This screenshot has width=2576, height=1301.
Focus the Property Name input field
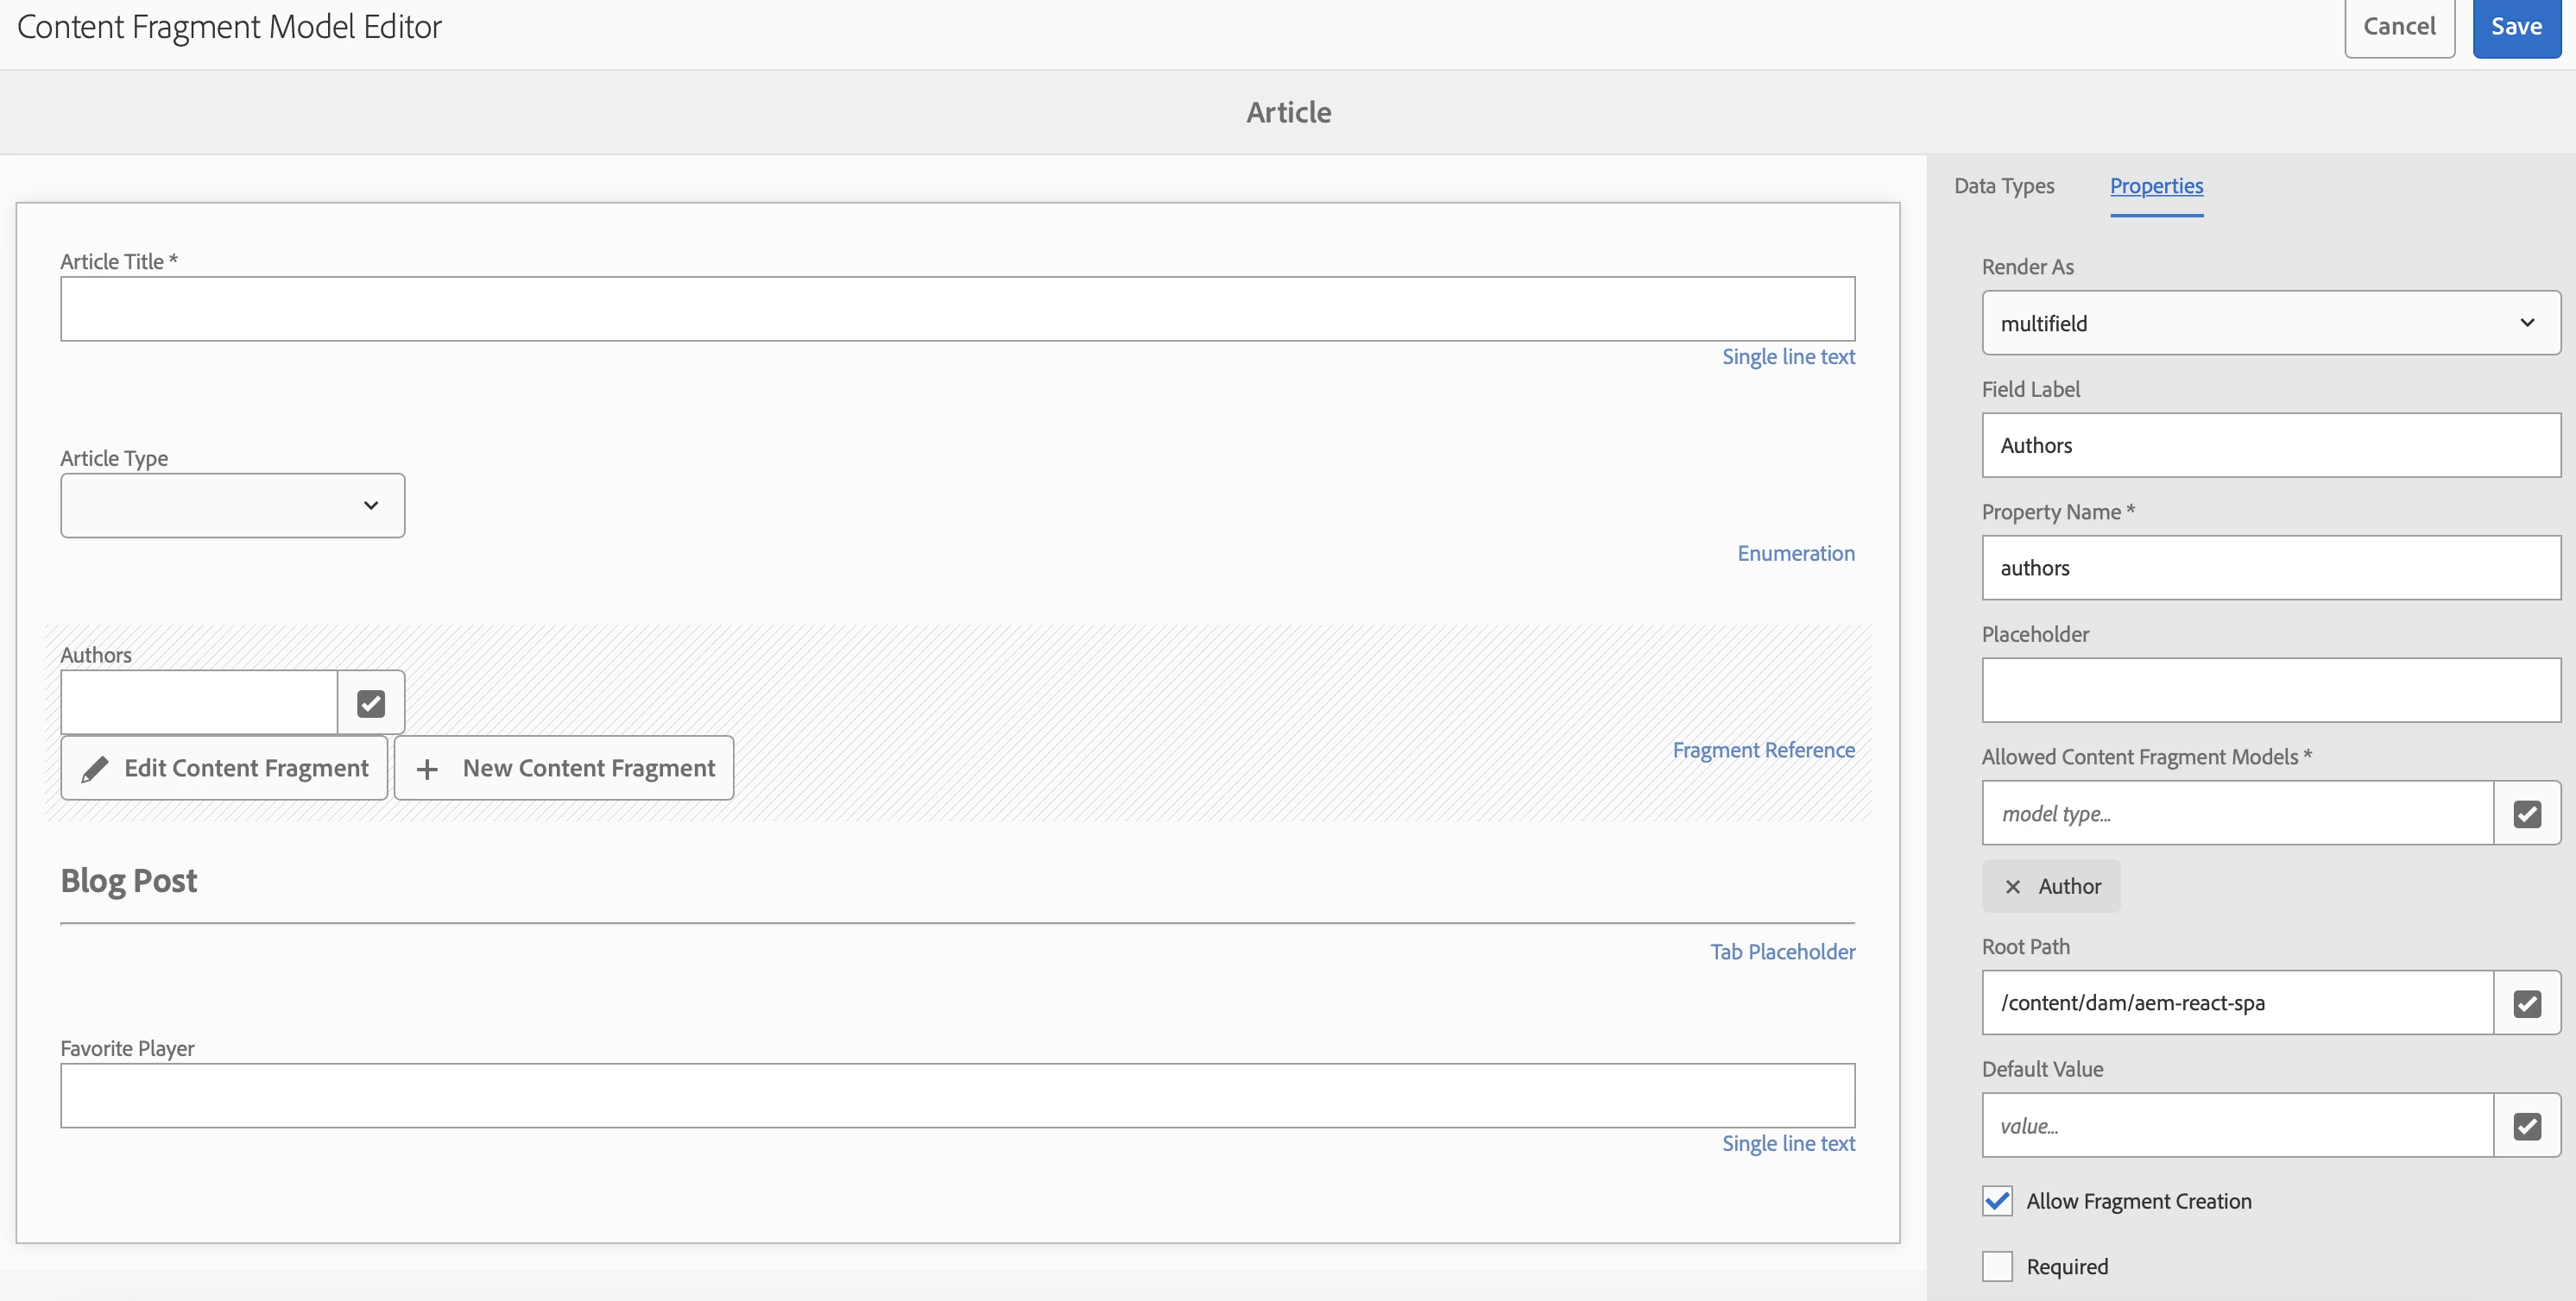point(2270,568)
